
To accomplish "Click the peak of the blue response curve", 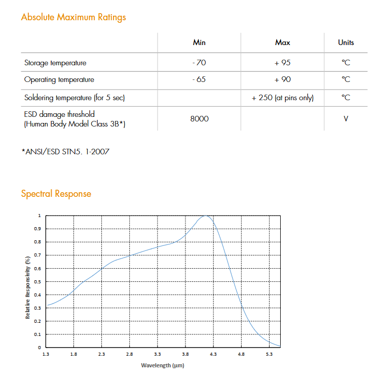I will 206,216.
